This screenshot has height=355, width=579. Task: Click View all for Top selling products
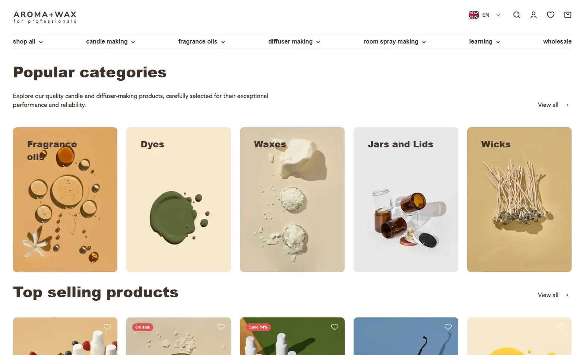[x=553, y=295]
